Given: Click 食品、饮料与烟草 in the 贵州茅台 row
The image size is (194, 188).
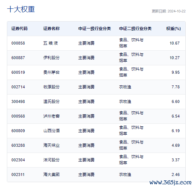Looking at the screenshot, I should [131, 72].
